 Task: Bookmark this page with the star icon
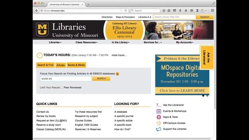click(164, 10)
